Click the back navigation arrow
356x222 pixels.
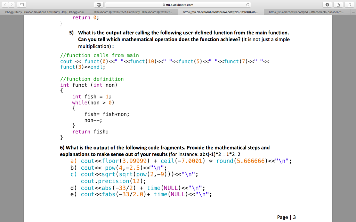[x=5, y=5]
